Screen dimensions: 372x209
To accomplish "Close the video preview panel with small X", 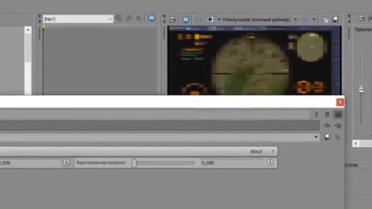I will 164,16.
